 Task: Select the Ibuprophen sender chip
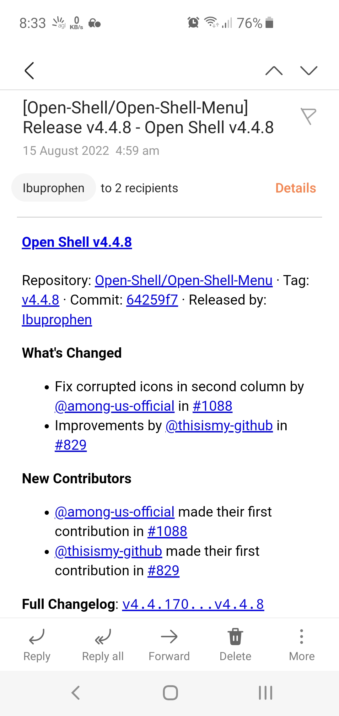[53, 187]
